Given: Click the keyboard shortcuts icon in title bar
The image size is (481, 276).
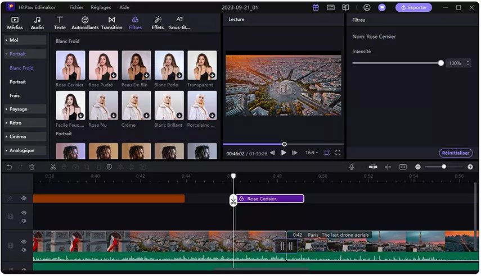Looking at the screenshot, I should [x=331, y=8].
